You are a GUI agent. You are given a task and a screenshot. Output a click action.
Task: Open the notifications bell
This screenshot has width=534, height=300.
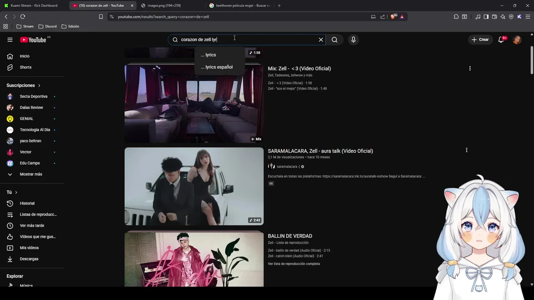(x=501, y=40)
